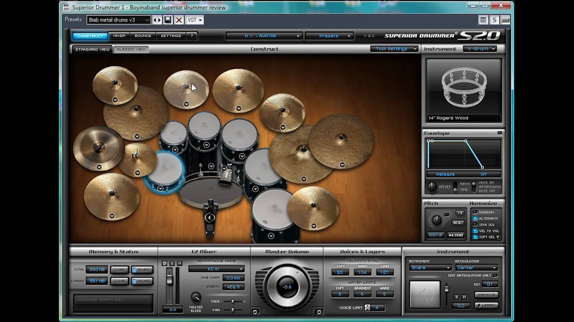Click the pitch RESET button

pos(458,222)
